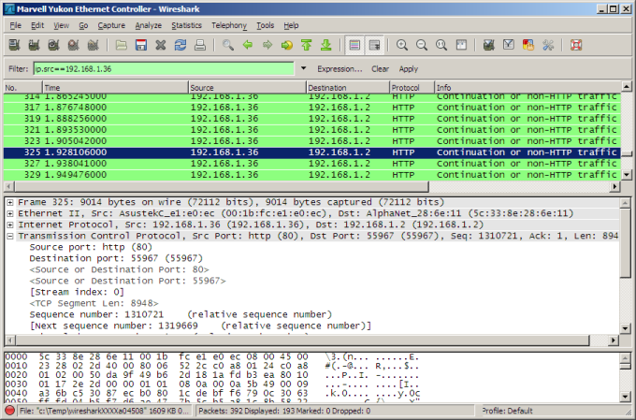Restart the running capture icon
Image resolution: width=636 pixels, height=420 pixels.
[93, 45]
